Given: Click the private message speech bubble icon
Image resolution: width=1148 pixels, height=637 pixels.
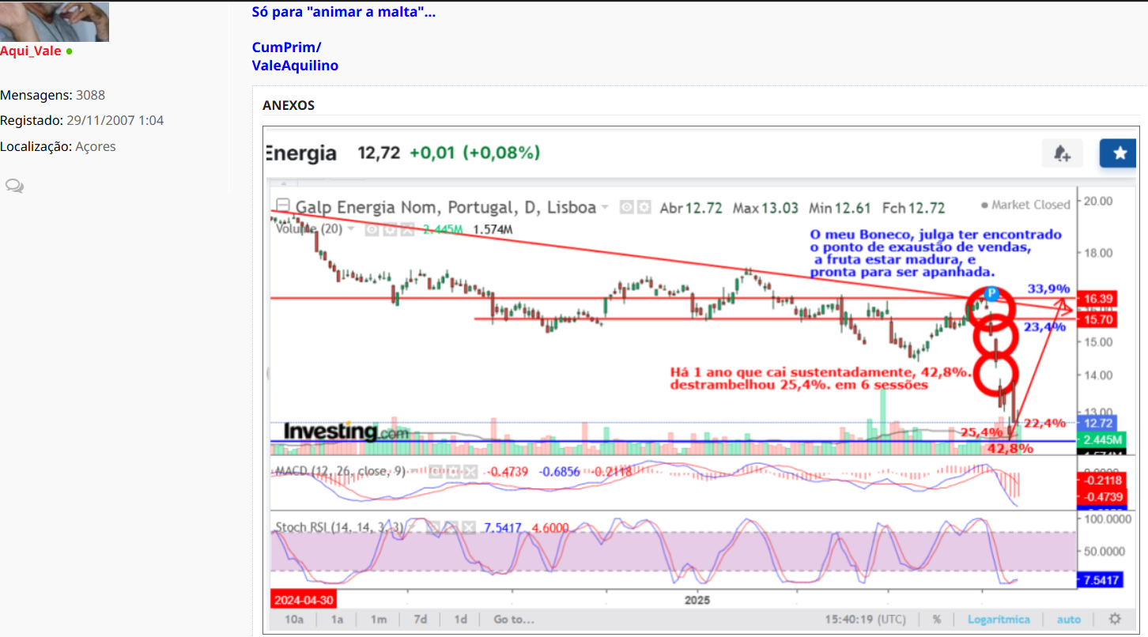Looking at the screenshot, I should tap(14, 186).
